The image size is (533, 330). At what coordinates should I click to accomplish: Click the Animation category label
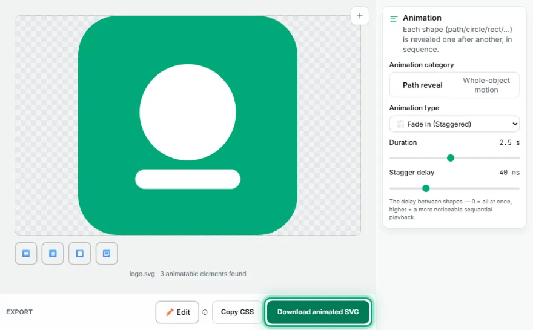click(421, 65)
